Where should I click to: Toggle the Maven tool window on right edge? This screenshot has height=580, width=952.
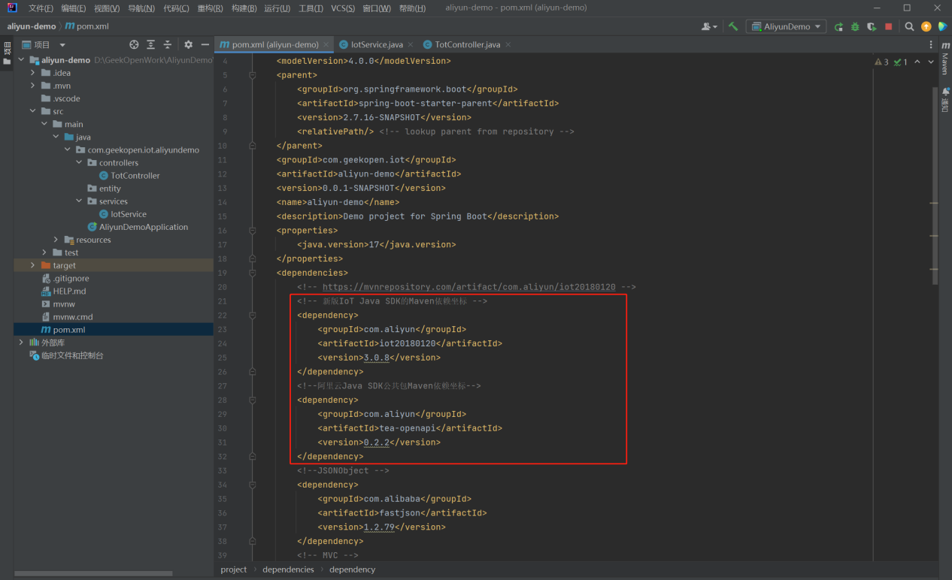coord(945,60)
